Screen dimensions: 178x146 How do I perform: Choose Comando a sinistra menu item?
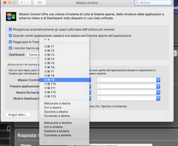[x=64, y=135]
